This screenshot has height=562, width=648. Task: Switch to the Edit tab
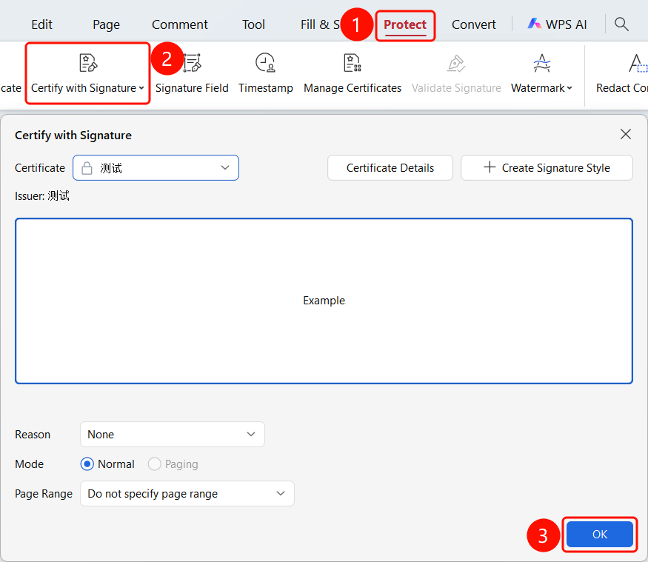coord(41,24)
